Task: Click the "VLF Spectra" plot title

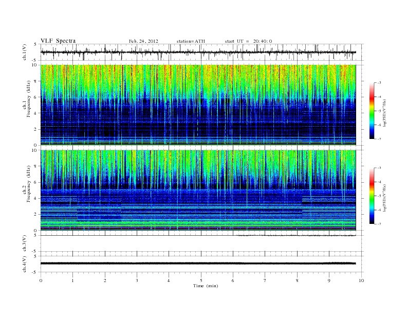Action: tap(58, 41)
